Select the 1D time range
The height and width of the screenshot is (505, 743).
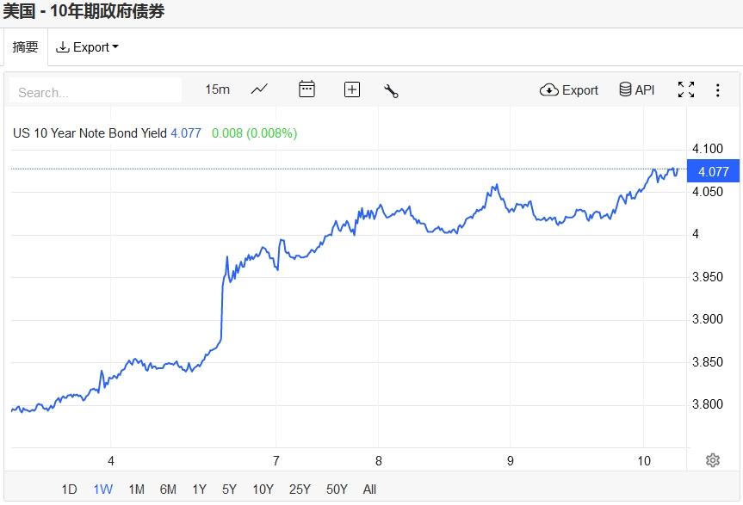(69, 490)
